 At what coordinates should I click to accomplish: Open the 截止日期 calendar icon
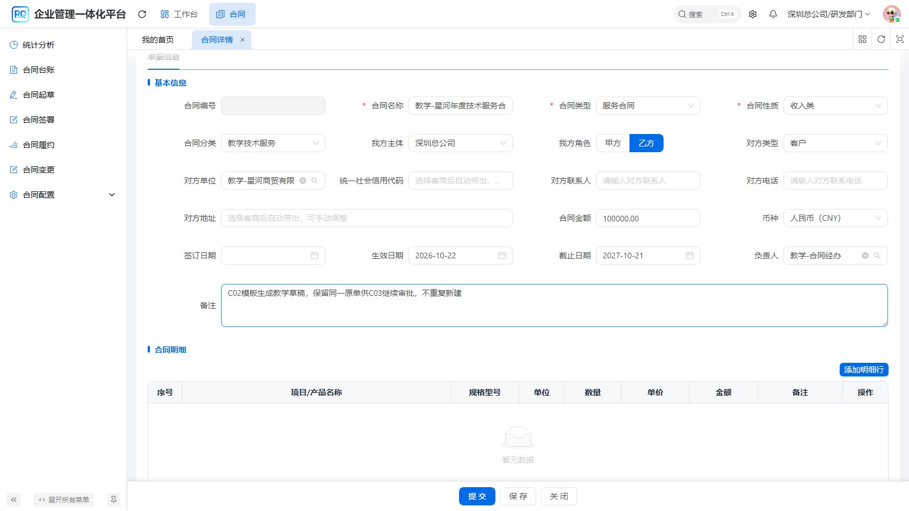coord(690,256)
